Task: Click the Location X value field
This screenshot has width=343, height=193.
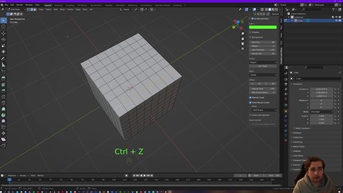Action: 322,90
